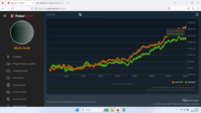Click the VIP Games cards icon
This screenshot has width=201, height=113.
click(8, 78)
